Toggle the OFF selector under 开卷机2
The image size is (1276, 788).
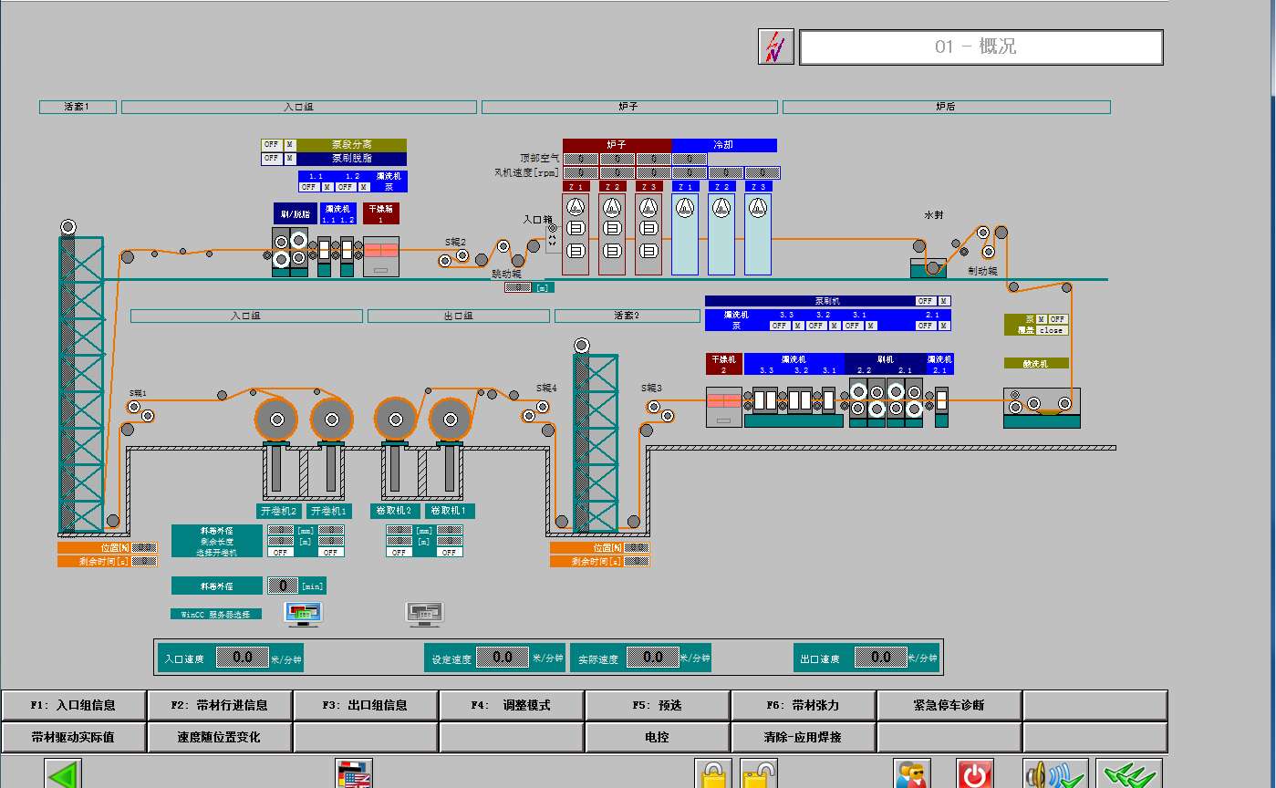point(280,553)
